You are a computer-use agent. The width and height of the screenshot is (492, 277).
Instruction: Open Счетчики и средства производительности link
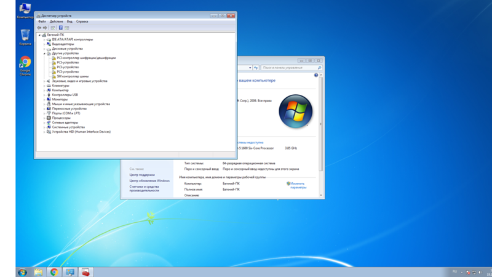pos(145,188)
